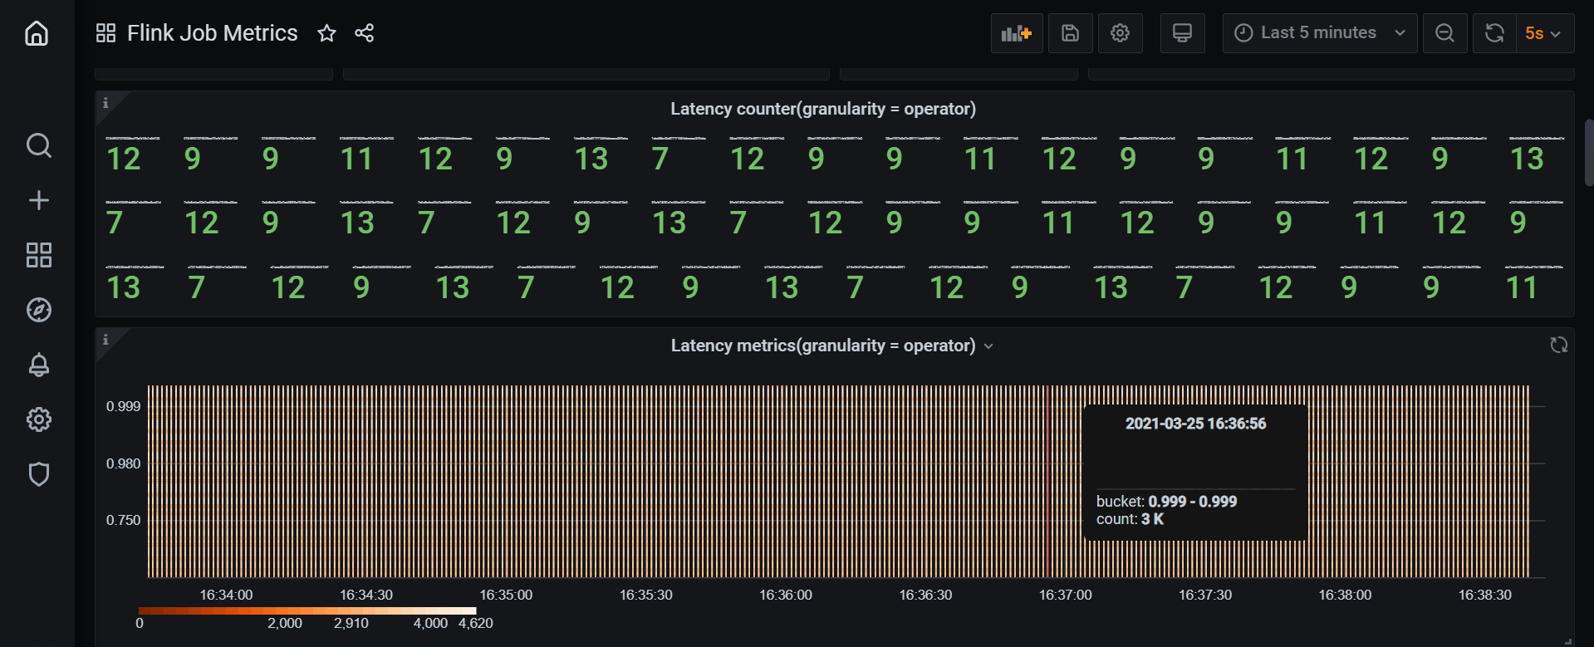
Task: Zoom out the time range
Action: click(1445, 33)
